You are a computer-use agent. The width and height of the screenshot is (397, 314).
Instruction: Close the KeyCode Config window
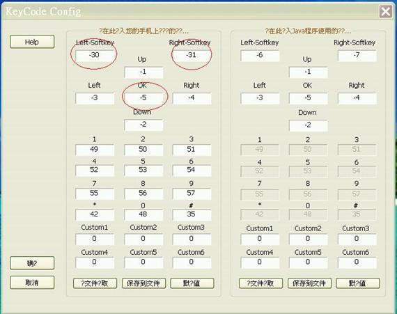point(385,11)
